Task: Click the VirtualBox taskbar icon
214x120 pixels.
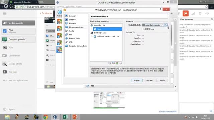Action: [x=55, y=117]
